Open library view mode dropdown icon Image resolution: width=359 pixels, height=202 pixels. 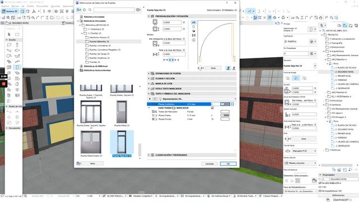coord(139,10)
